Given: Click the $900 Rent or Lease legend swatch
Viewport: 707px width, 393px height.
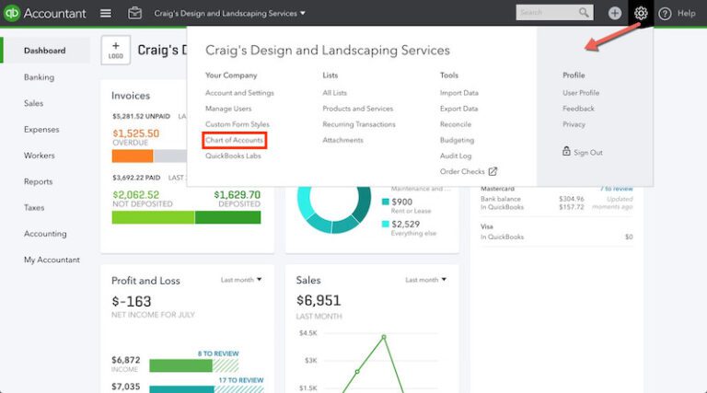Looking at the screenshot, I should coord(386,202).
